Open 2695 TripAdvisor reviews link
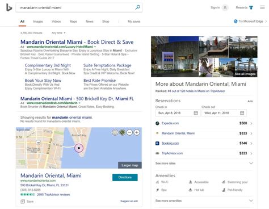The image size is (269, 209). (x=53, y=194)
